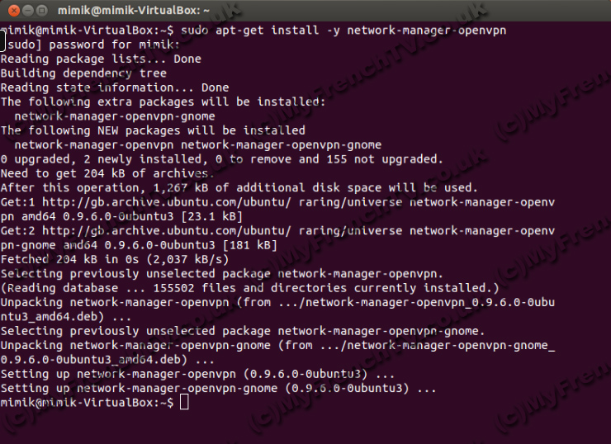Click the 'Building dependency tree' line
This screenshot has height=444, width=611.
(x=83, y=73)
